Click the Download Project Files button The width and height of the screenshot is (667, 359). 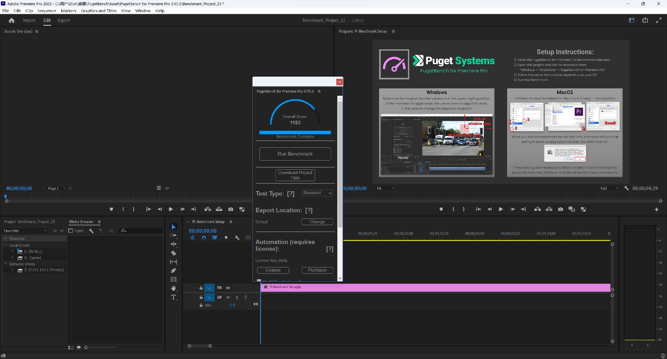click(295, 175)
